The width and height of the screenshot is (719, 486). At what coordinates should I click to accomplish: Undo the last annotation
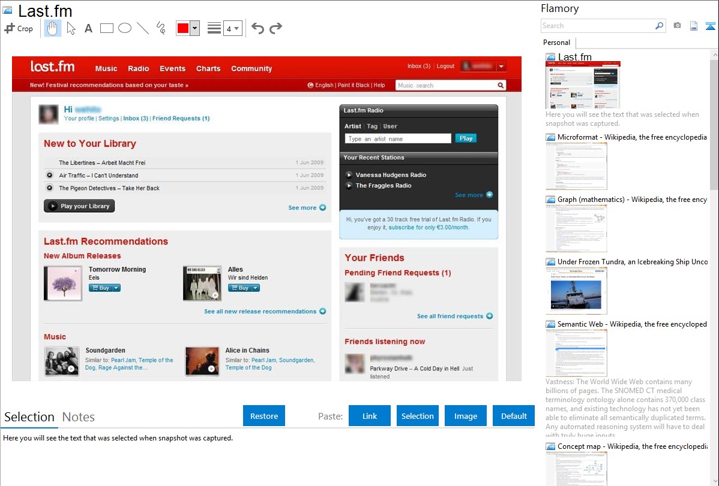[x=257, y=28]
